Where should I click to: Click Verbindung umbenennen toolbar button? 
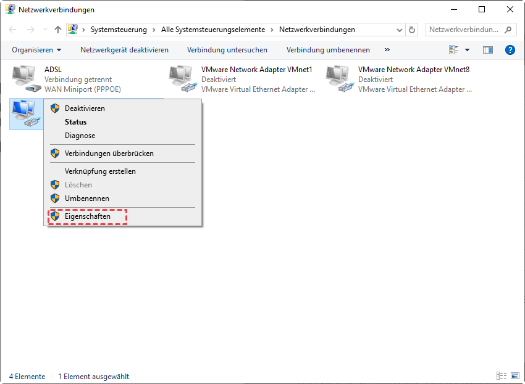[x=328, y=50]
